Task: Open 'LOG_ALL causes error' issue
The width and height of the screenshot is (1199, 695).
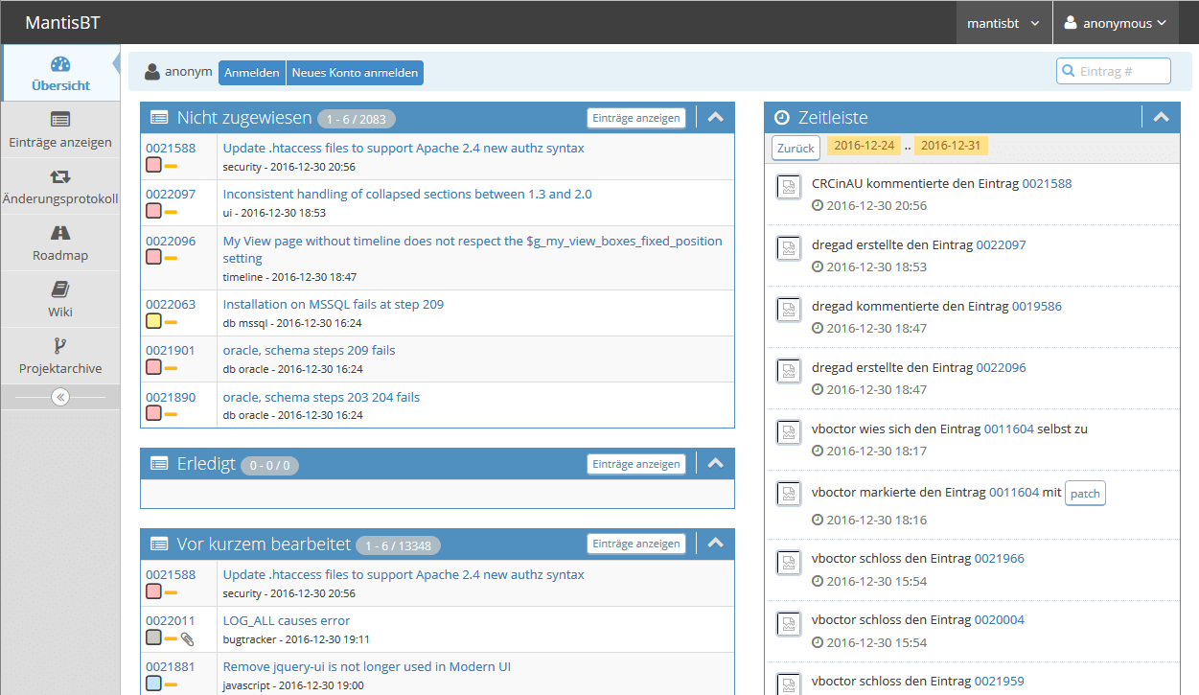Action: click(287, 620)
